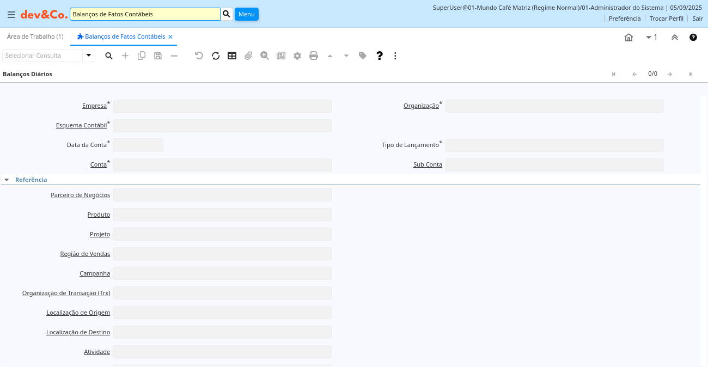Expand the Selecionar Consulta dropdown
The image size is (708, 367).
(x=89, y=56)
